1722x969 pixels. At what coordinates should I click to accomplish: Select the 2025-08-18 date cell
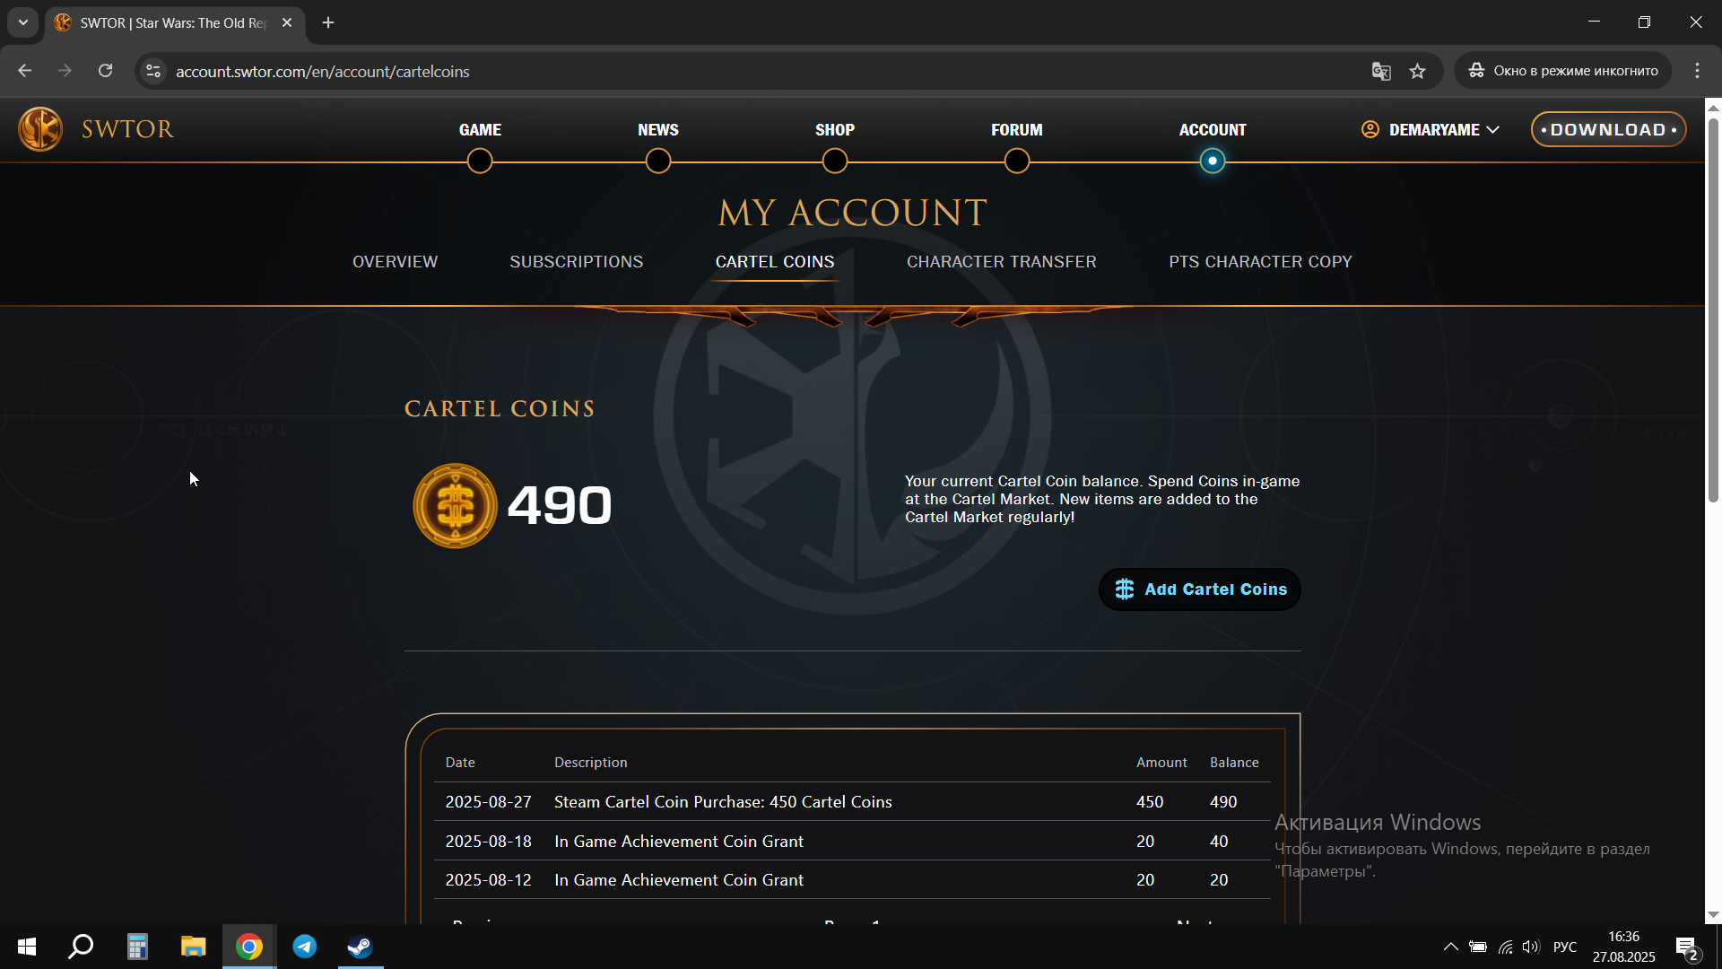pos(489,842)
